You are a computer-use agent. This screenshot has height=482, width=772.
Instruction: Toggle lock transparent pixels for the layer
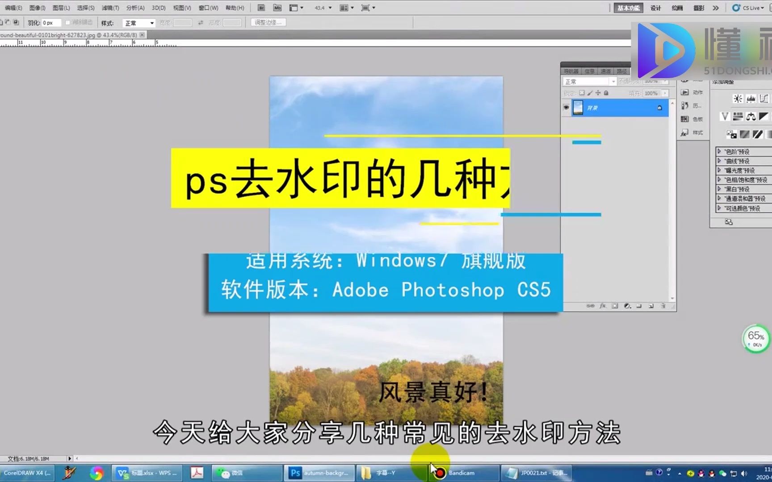coord(582,93)
